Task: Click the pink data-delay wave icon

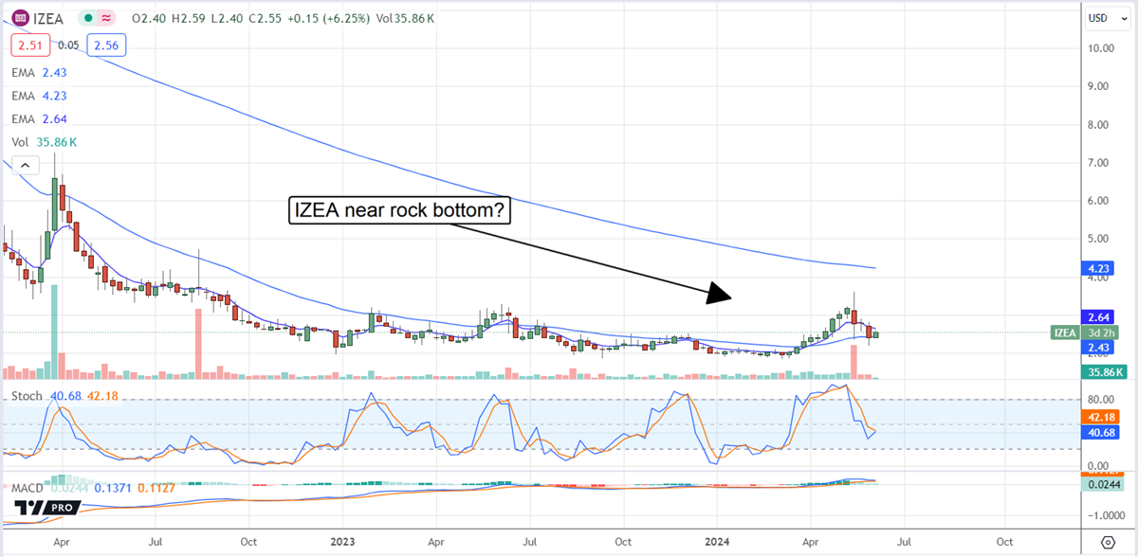Action: coord(105,18)
